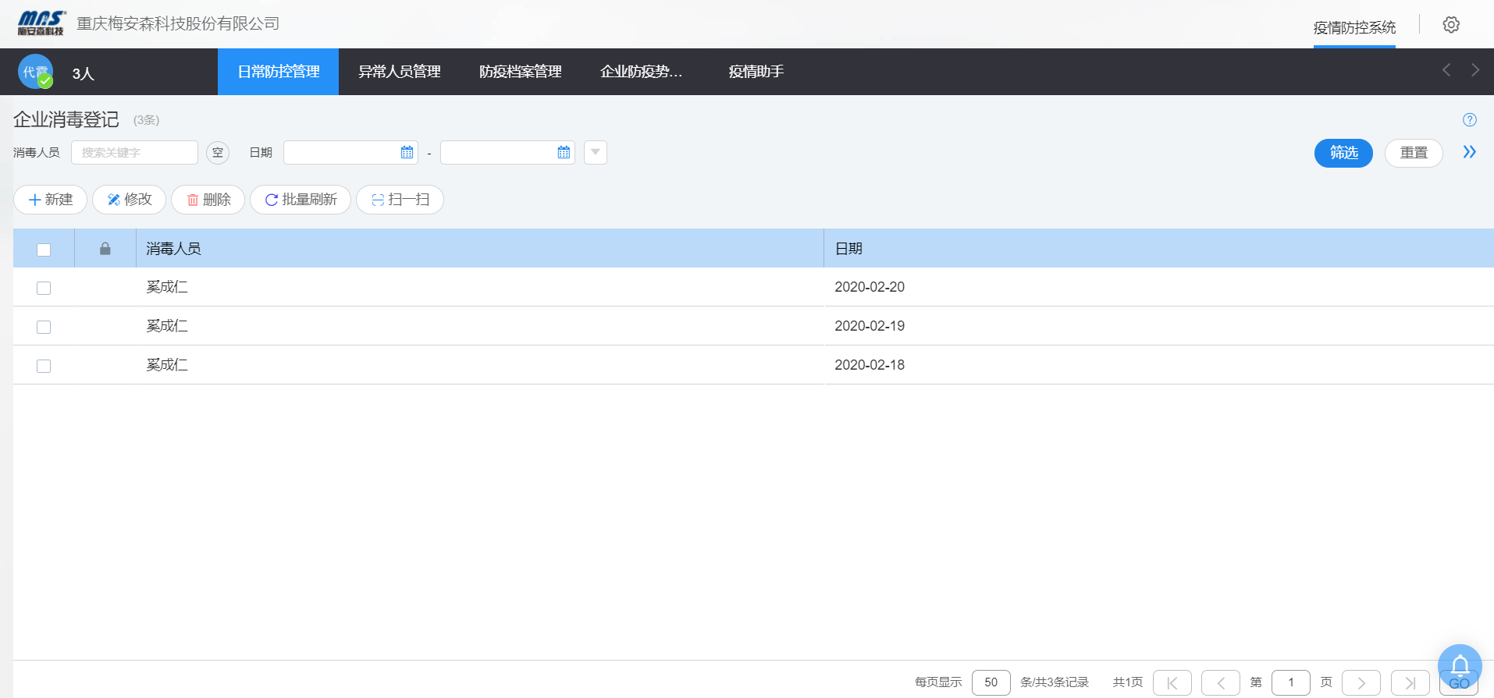
Task: Expand more filters with double chevron
Action: coord(1469,152)
